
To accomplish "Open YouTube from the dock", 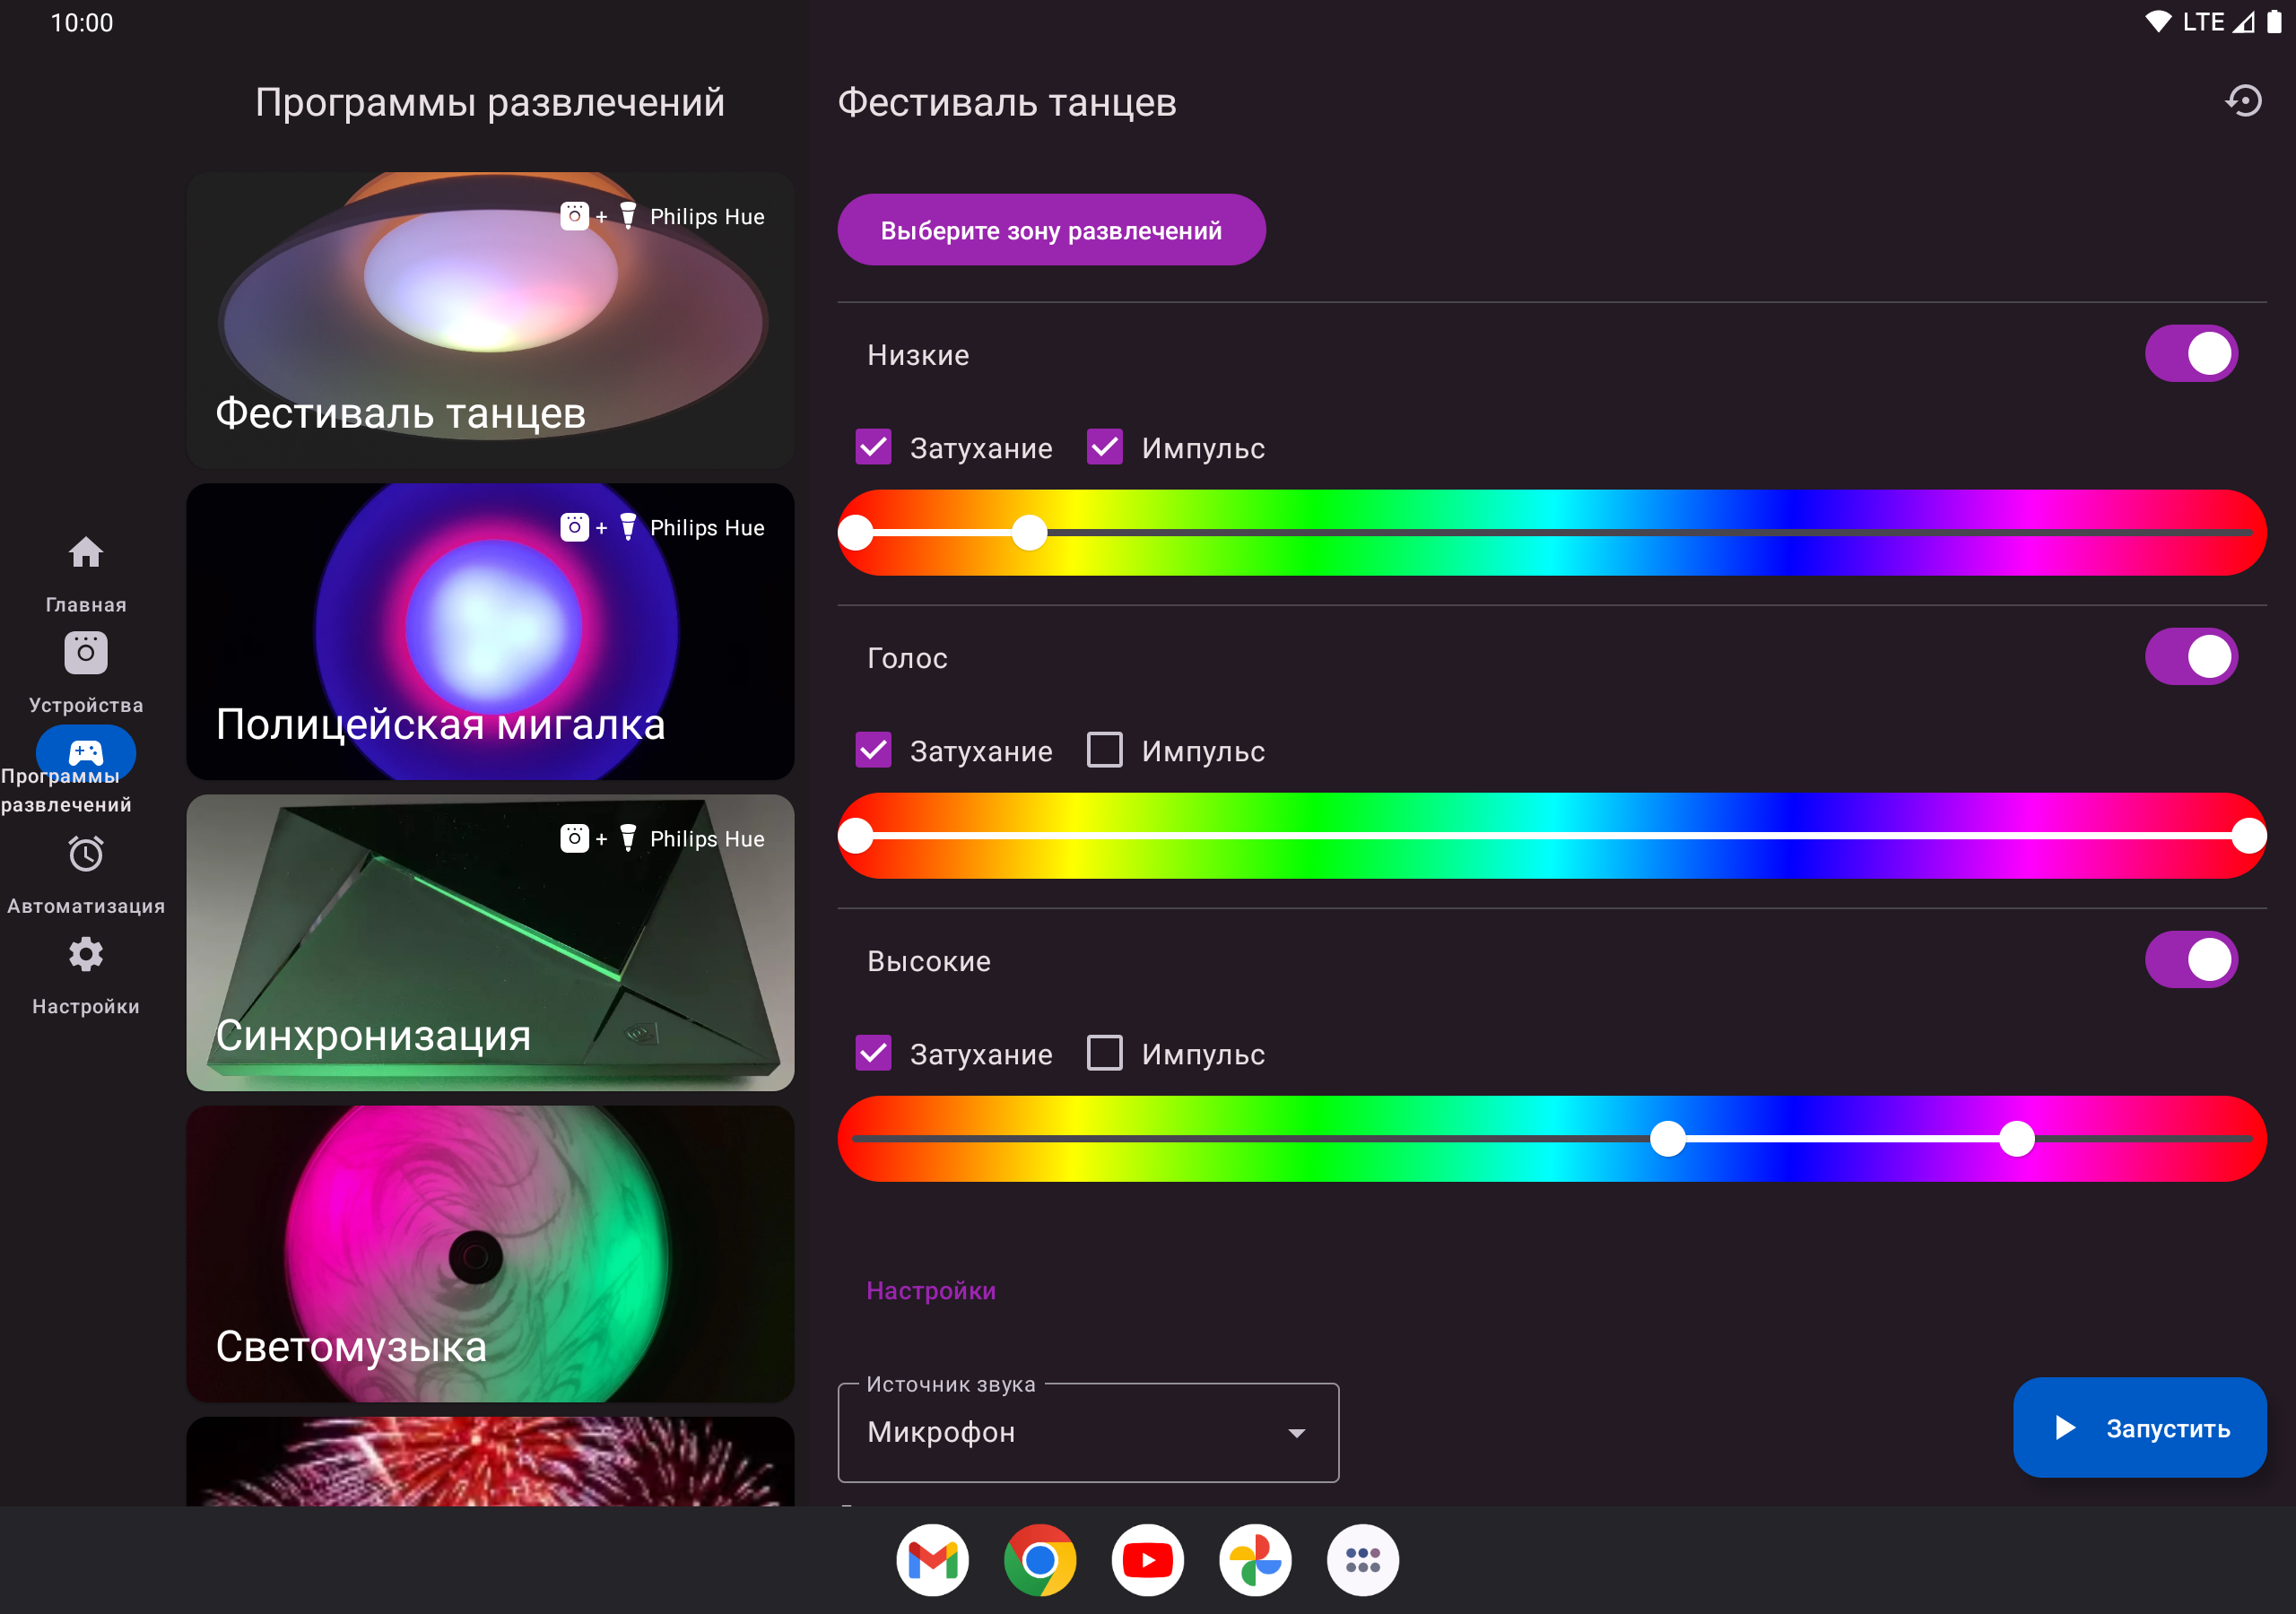I will click(1147, 1559).
